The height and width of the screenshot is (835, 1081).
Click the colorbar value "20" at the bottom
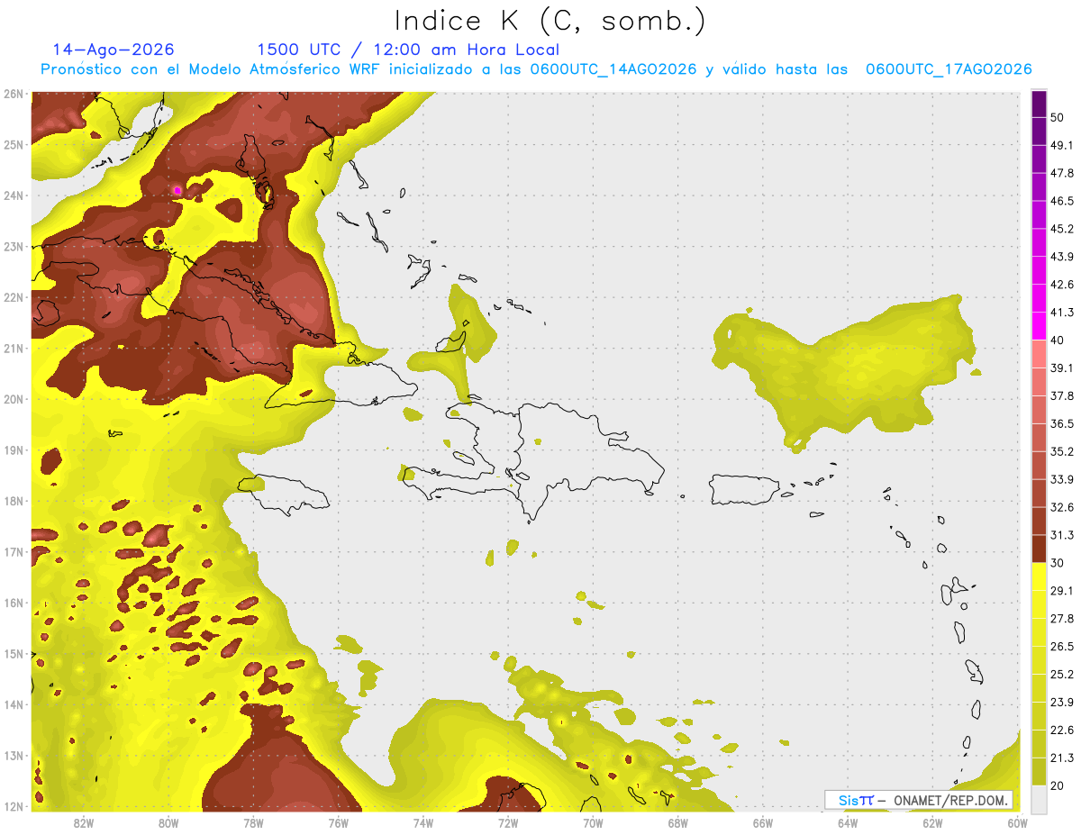pyautogui.click(x=1058, y=785)
